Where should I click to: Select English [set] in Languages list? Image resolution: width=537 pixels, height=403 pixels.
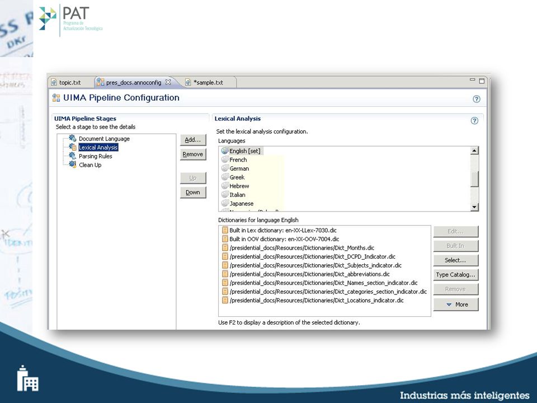click(x=245, y=151)
